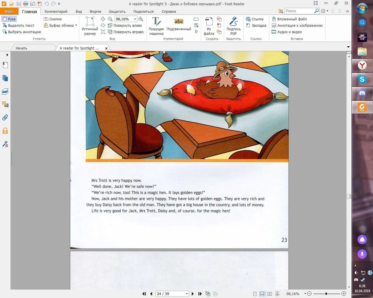The width and height of the screenshot is (373, 298).
Task: Set Истинный размер page view
Action: click(x=90, y=26)
